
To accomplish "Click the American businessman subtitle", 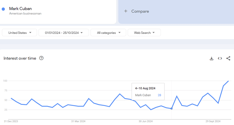I will click(25, 13).
